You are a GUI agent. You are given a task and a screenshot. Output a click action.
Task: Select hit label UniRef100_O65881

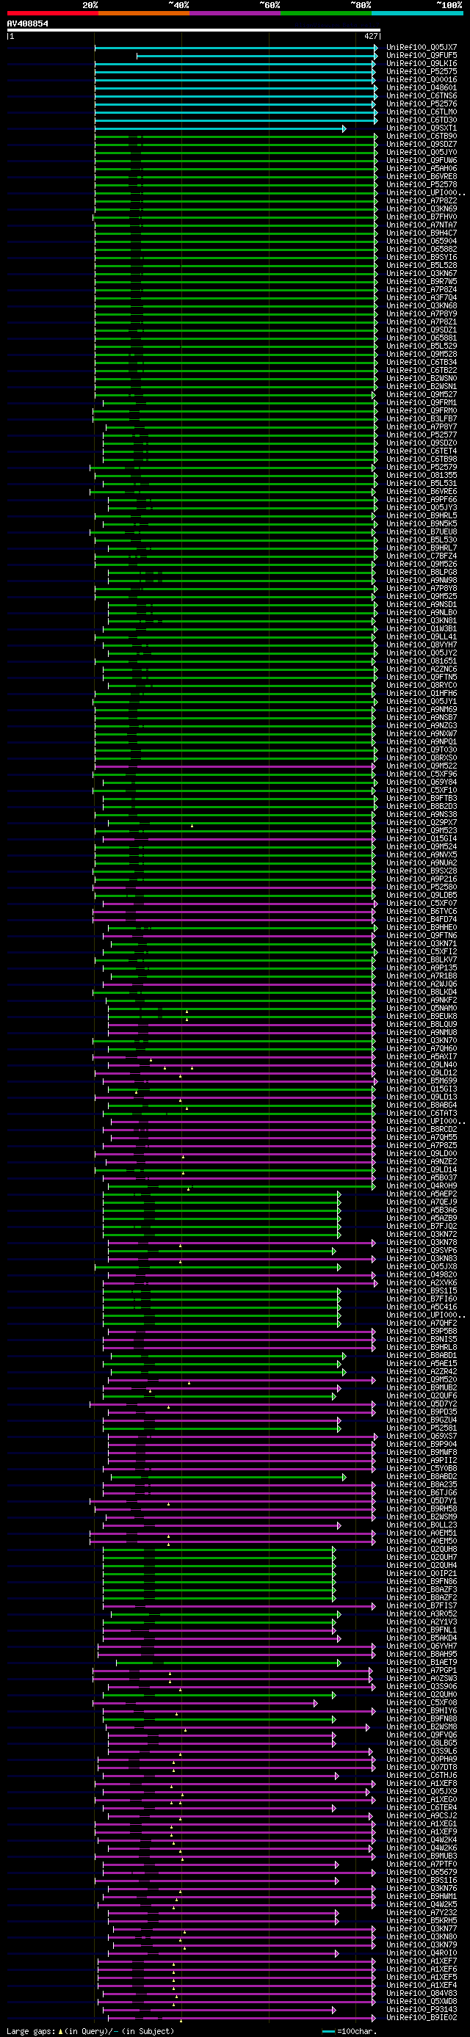click(x=422, y=338)
